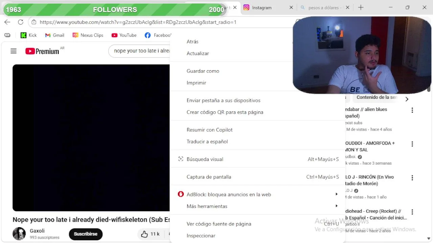
Task: Go to the YouTube Premium home logo
Action: [43, 51]
